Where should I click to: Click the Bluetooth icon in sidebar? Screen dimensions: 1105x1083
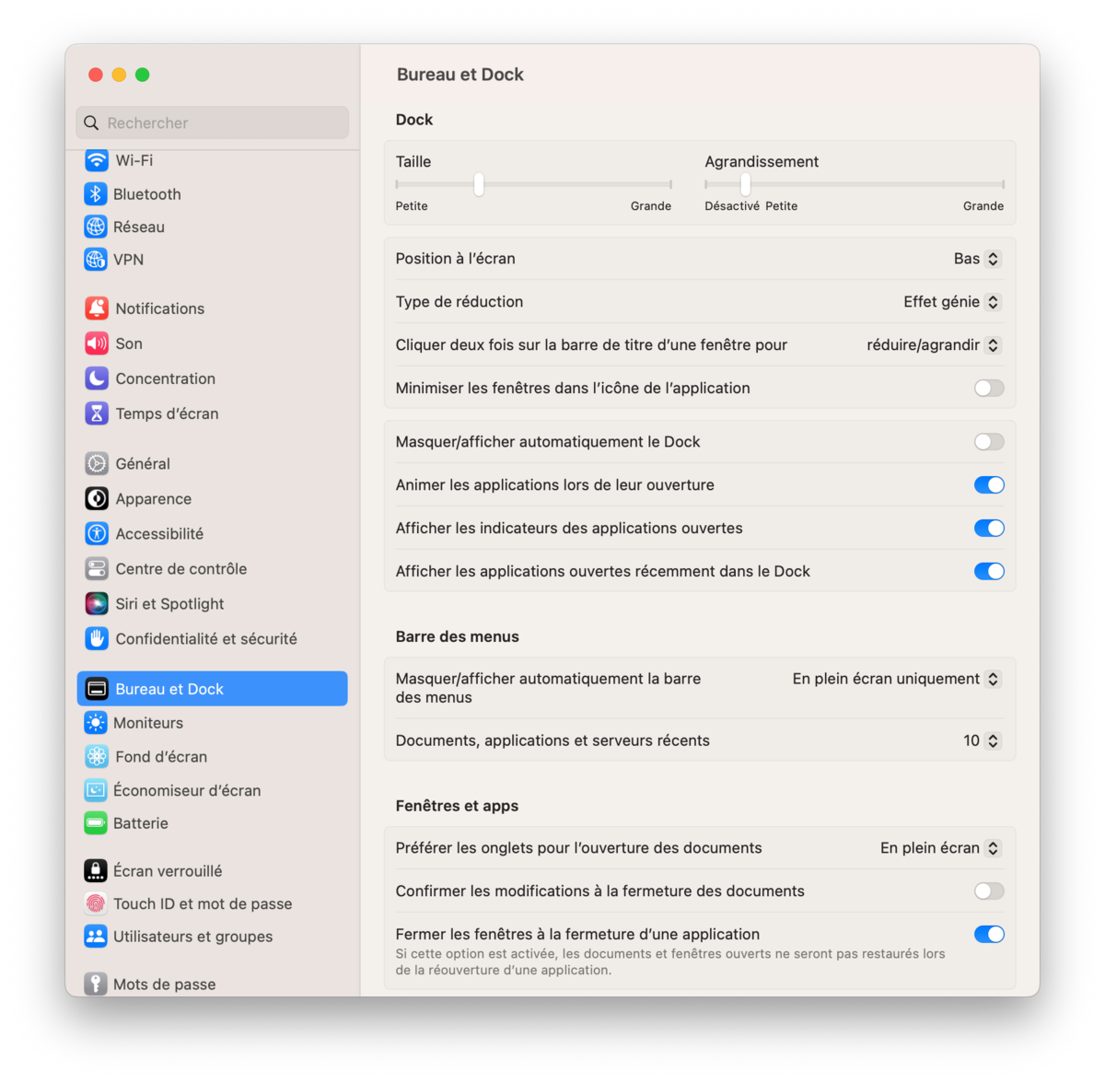96,194
